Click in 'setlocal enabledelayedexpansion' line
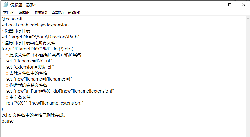The width and height of the screenshot is (250, 137). click(35, 25)
